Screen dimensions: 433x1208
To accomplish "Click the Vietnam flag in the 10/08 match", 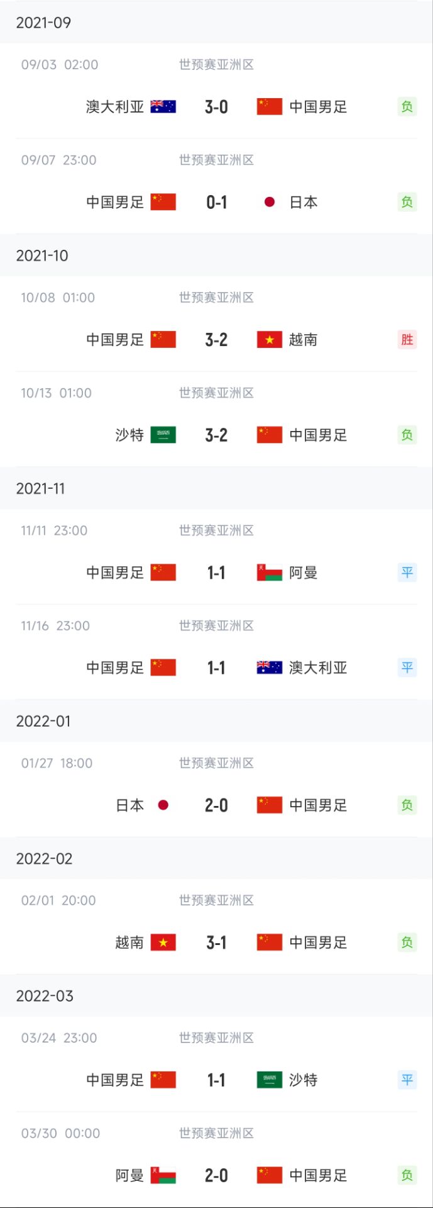I will 270,340.
